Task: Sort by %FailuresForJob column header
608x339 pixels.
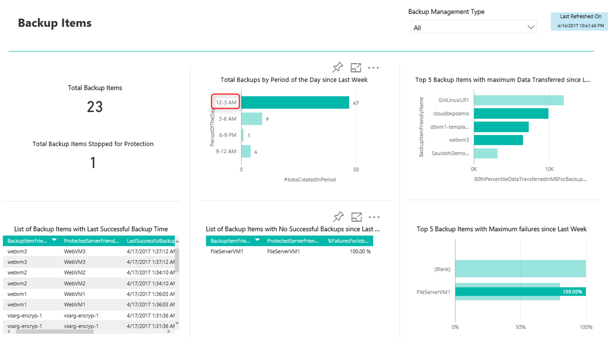Action: click(x=348, y=241)
